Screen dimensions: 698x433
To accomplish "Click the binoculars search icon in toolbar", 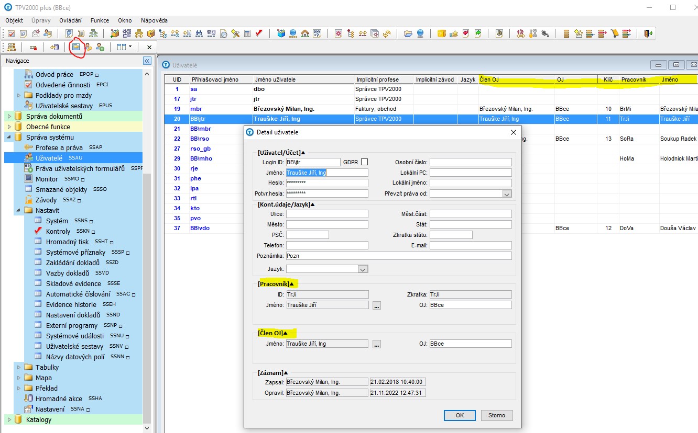I will [199, 33].
